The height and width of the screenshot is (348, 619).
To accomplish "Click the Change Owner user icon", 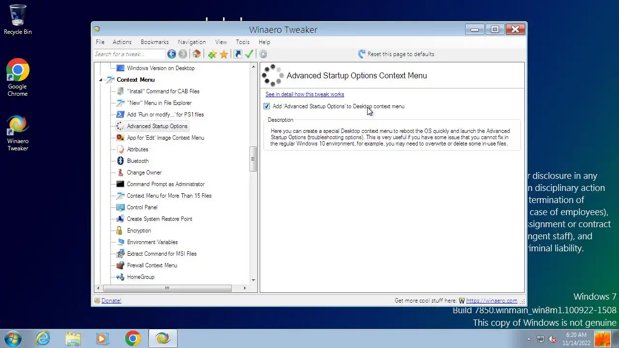I will click(120, 173).
